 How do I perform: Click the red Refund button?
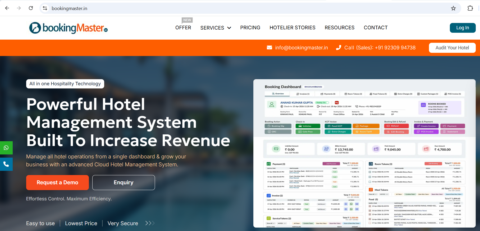396,126
